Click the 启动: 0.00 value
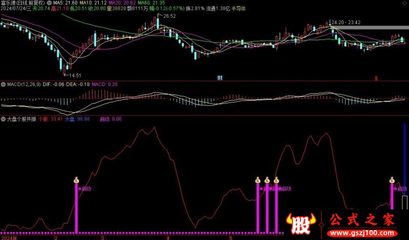The width and height of the screenshot is (409, 240). coord(110,119)
